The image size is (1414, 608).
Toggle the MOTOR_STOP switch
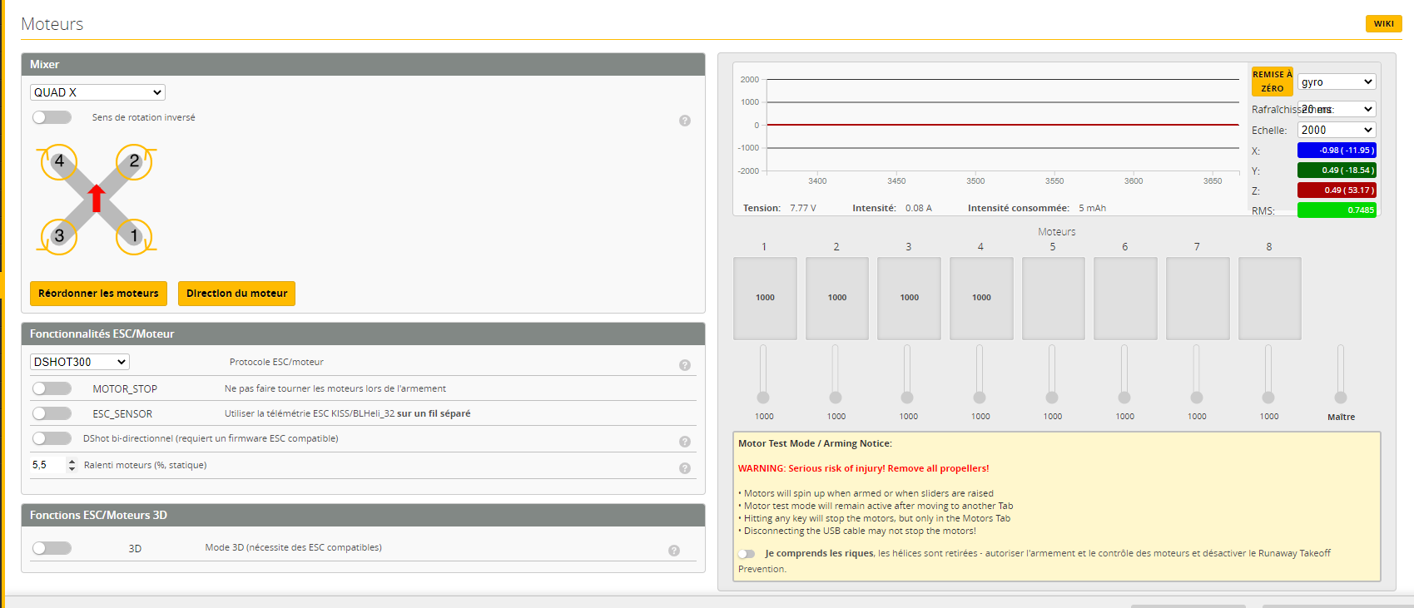[52, 388]
